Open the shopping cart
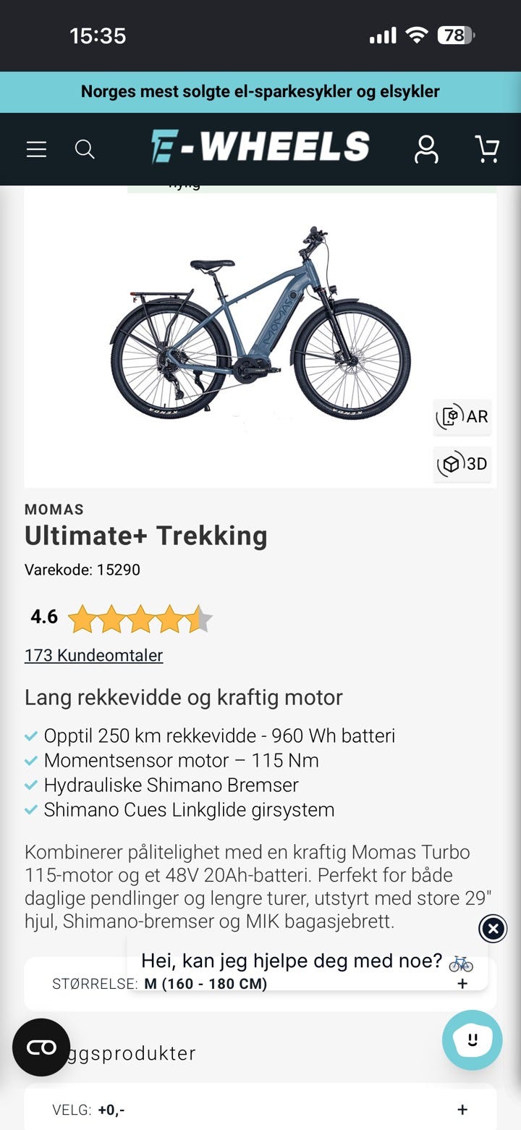 point(487,149)
